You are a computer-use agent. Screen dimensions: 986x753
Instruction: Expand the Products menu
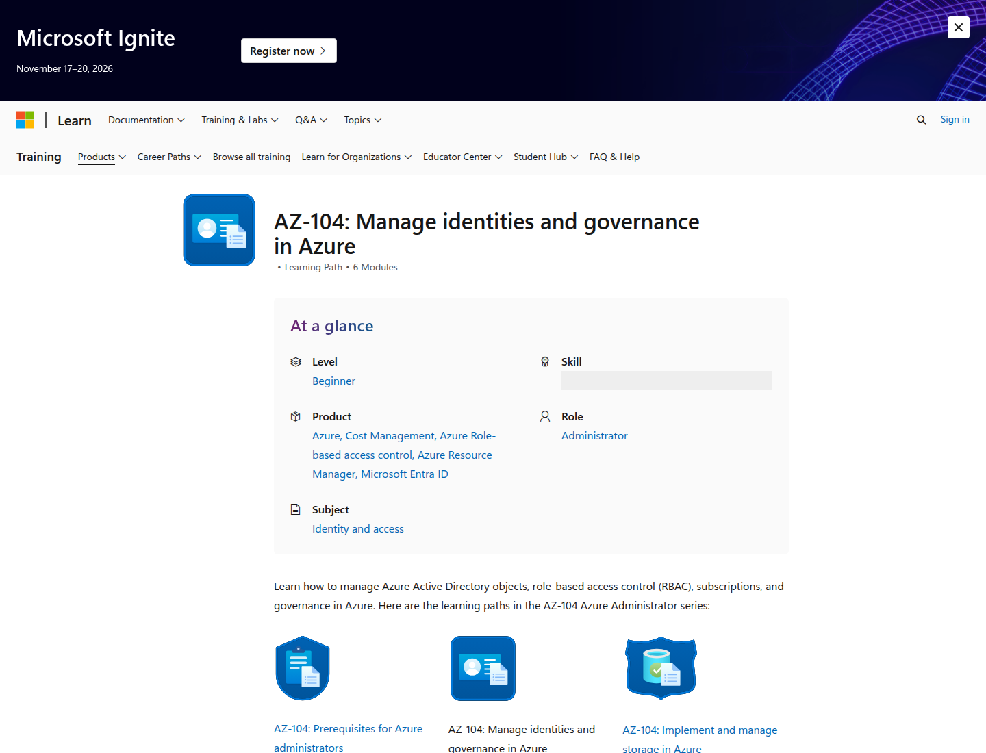click(x=102, y=157)
